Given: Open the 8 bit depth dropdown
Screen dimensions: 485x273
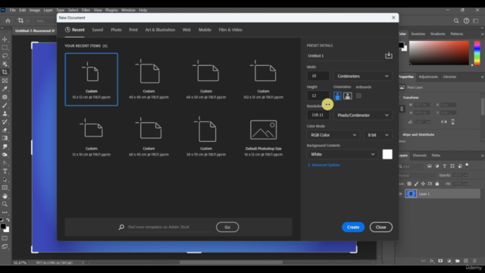Looking at the screenshot, I should pyautogui.click(x=378, y=135).
